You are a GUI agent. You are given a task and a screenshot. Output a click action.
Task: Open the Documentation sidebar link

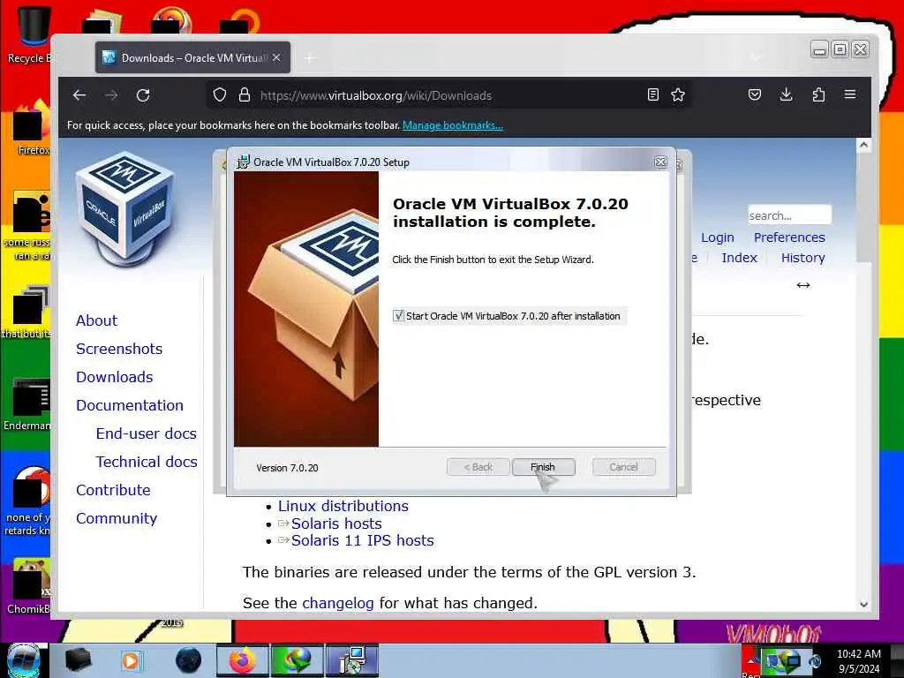[130, 405]
